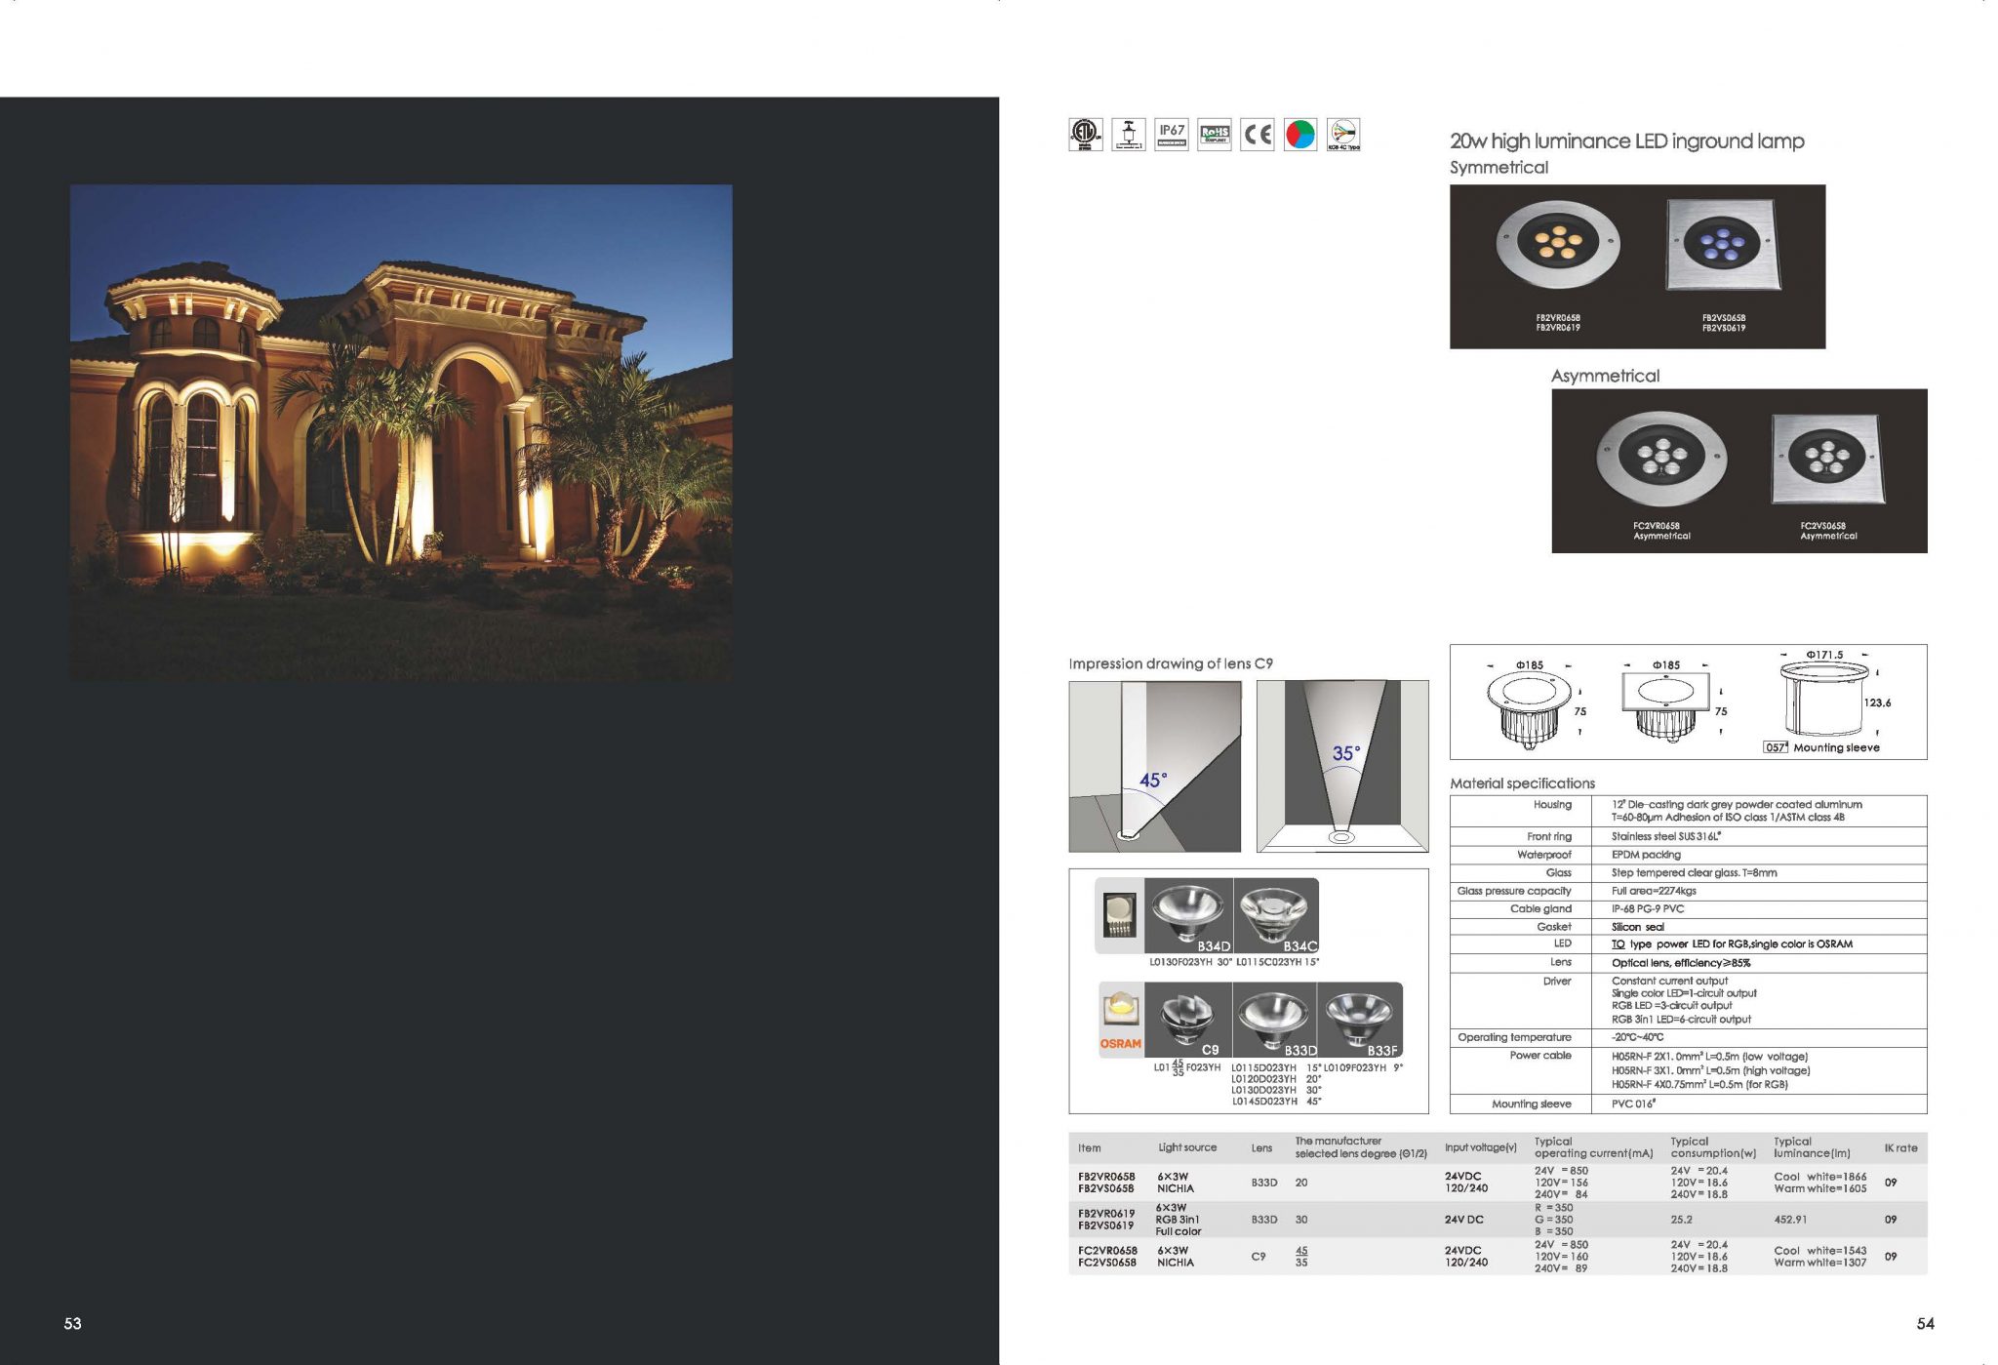1998x1365 pixels.
Task: Click the RoHS compliant icon
Action: (1215, 135)
